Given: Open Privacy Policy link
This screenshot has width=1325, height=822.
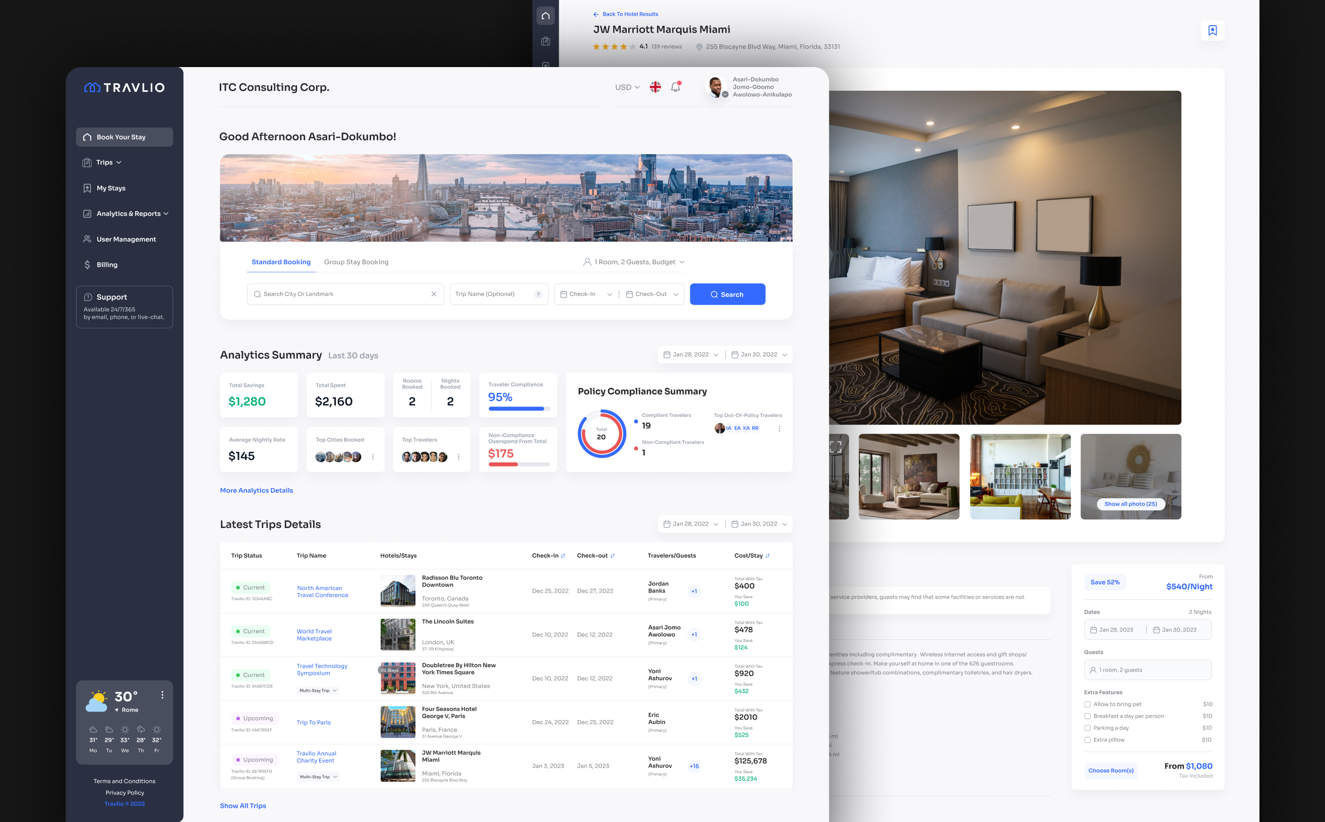Looking at the screenshot, I should 125,793.
